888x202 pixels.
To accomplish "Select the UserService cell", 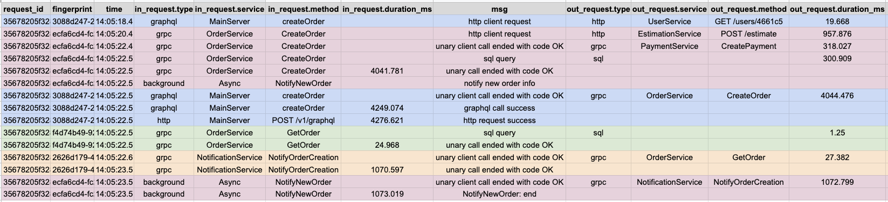I will point(669,21).
